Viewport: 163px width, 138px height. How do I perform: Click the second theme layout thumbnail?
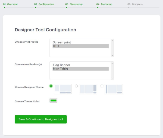(x=88, y=89)
